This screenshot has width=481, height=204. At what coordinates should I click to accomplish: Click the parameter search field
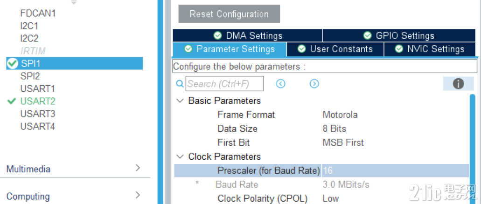click(224, 84)
